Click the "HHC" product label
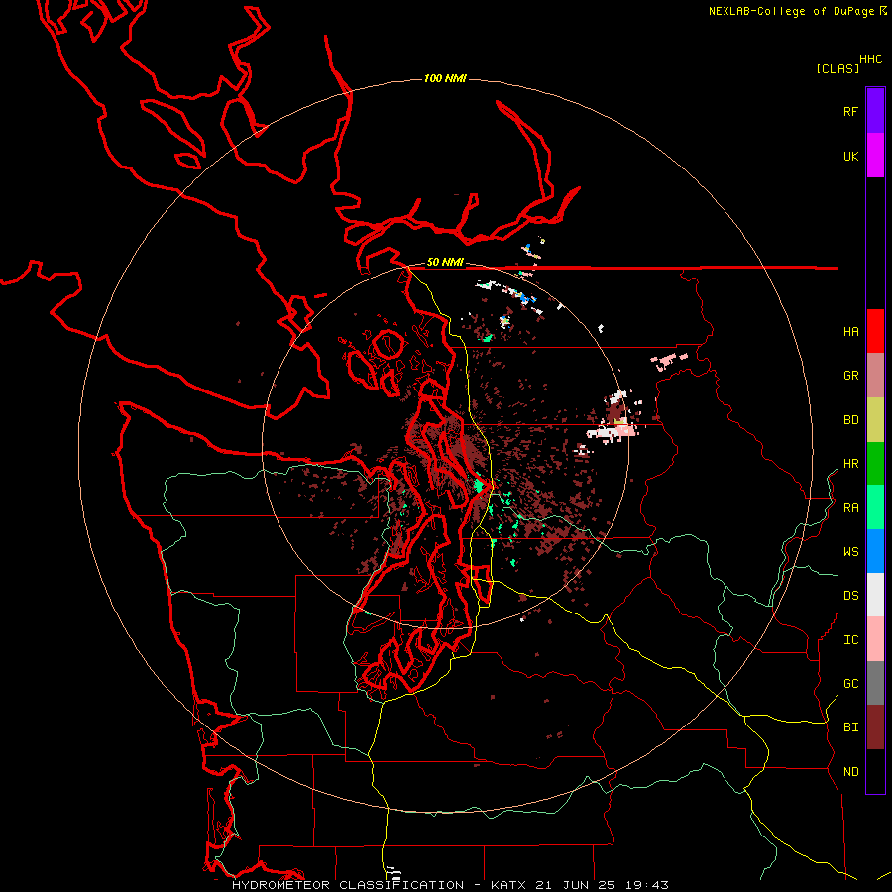This screenshot has height=892, width=892. pos(870,59)
